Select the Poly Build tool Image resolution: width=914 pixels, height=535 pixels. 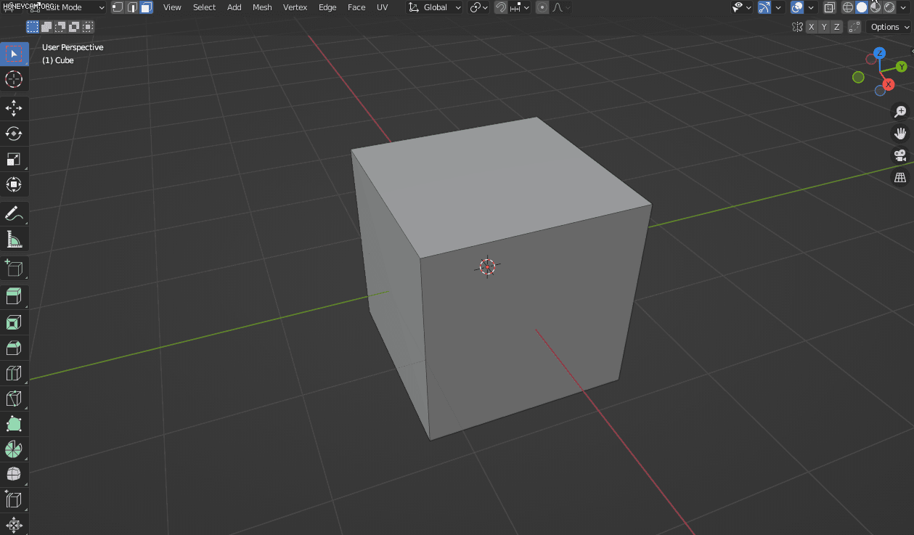point(14,424)
